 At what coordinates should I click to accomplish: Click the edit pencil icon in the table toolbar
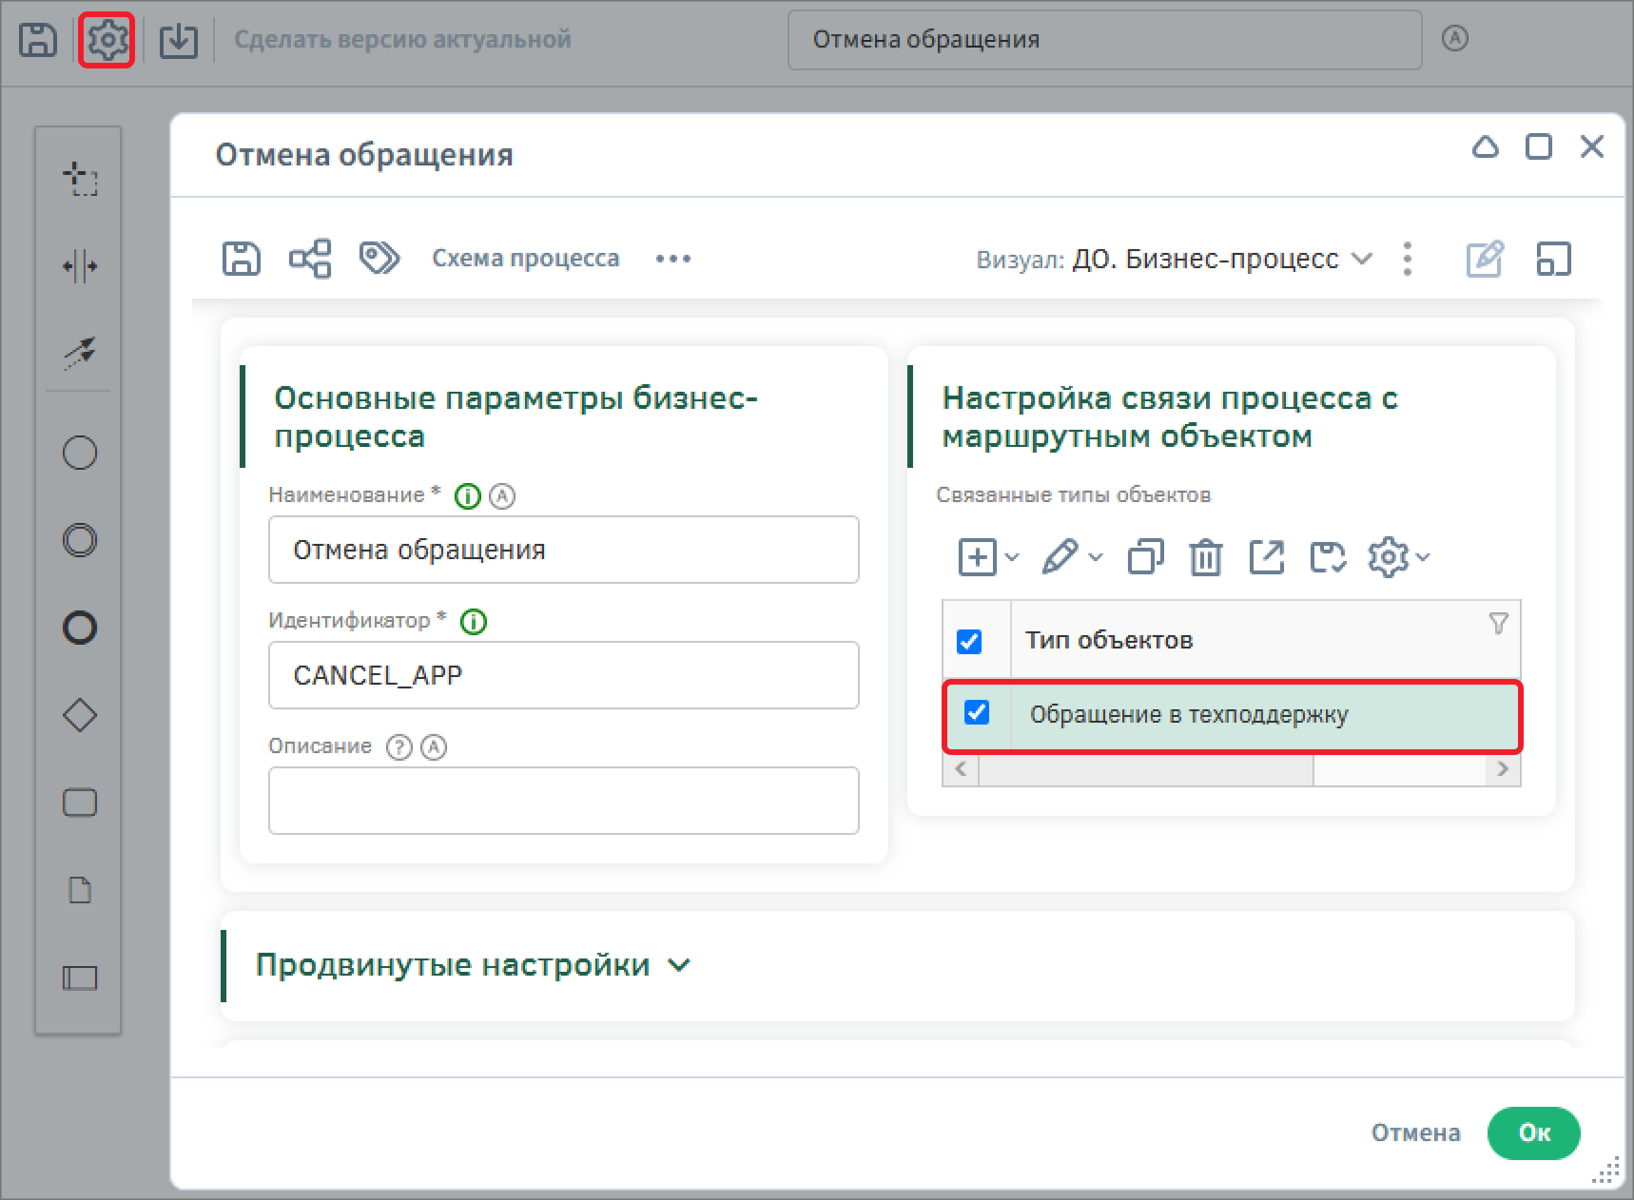tap(1060, 557)
